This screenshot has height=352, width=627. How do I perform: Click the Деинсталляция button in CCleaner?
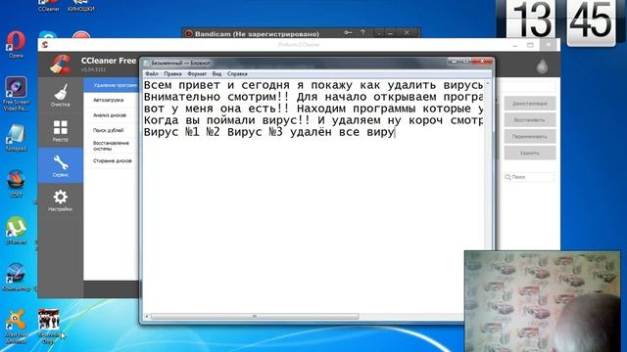[530, 104]
